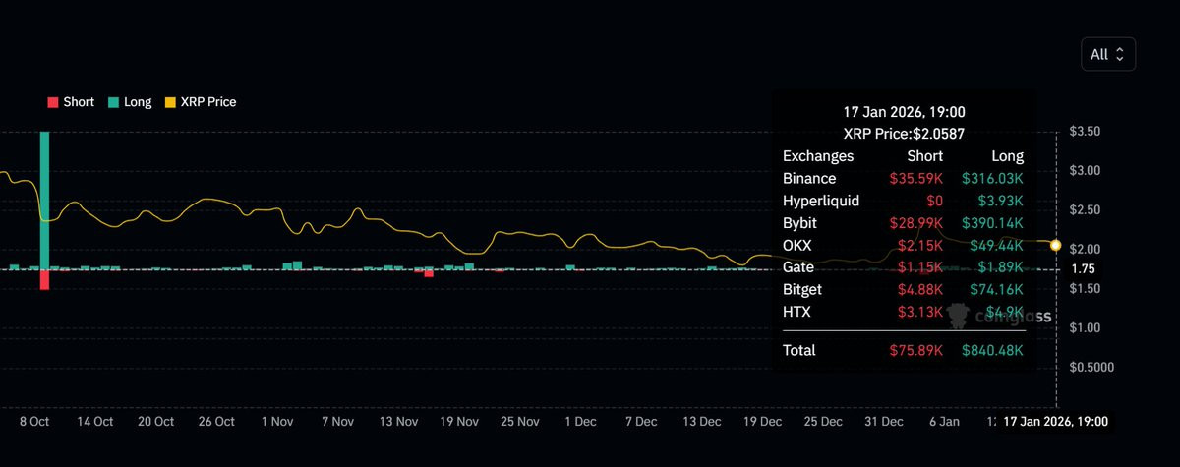The image size is (1180, 467).
Task: Click the XRP Price:$2.0587 tooltip line
Action: click(x=903, y=134)
